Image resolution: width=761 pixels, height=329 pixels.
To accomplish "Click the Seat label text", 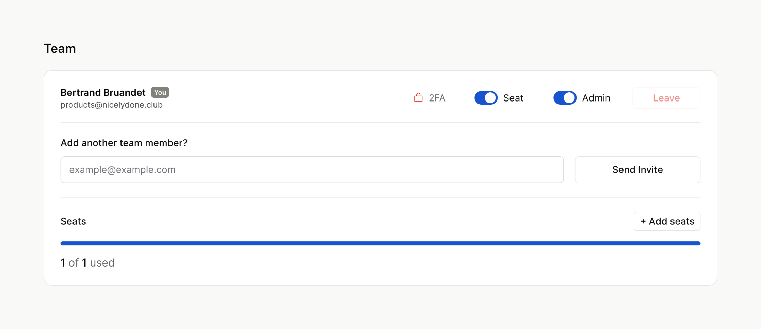I will pyautogui.click(x=513, y=98).
